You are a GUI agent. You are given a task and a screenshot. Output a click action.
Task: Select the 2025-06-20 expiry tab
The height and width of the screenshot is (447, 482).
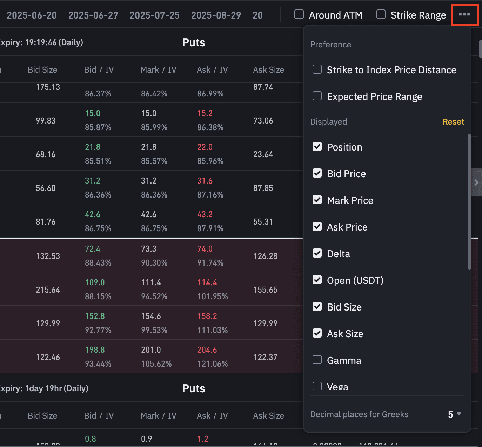coord(32,15)
